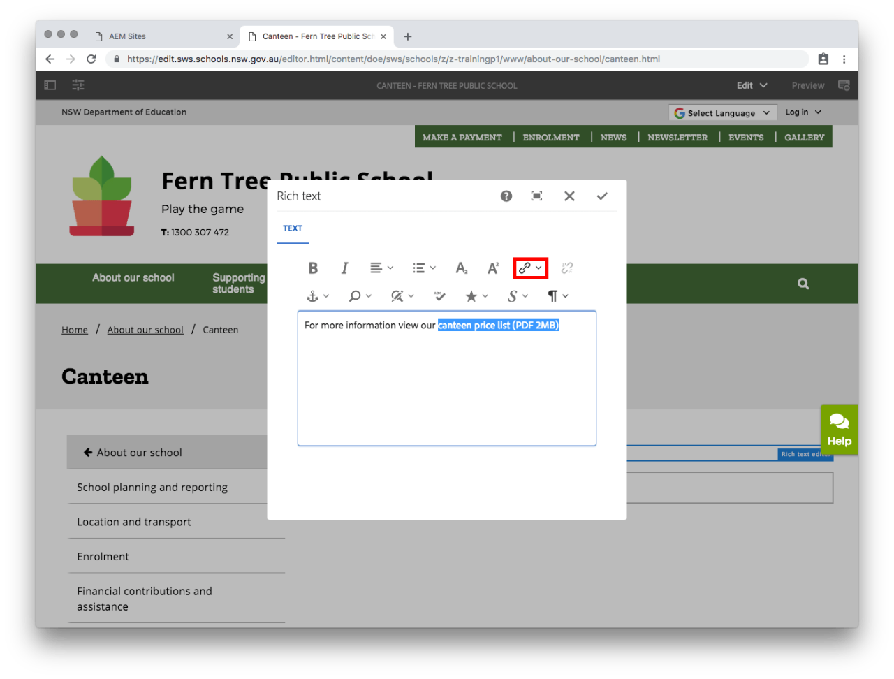The width and height of the screenshot is (894, 679).
Task: Apply superscript formatting
Action: click(493, 268)
